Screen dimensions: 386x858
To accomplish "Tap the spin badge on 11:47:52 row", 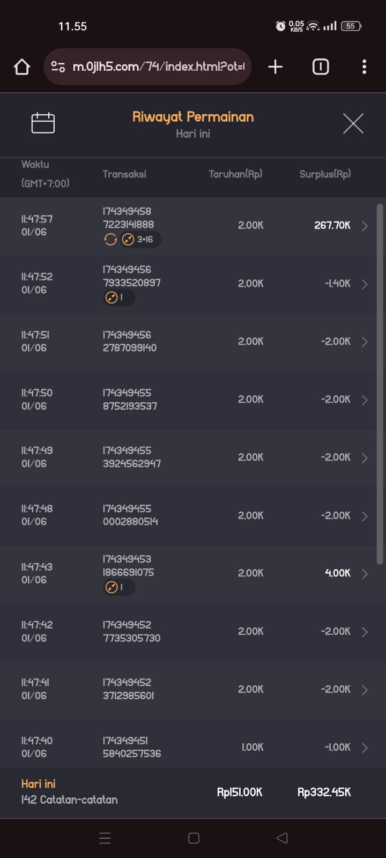I will [118, 298].
